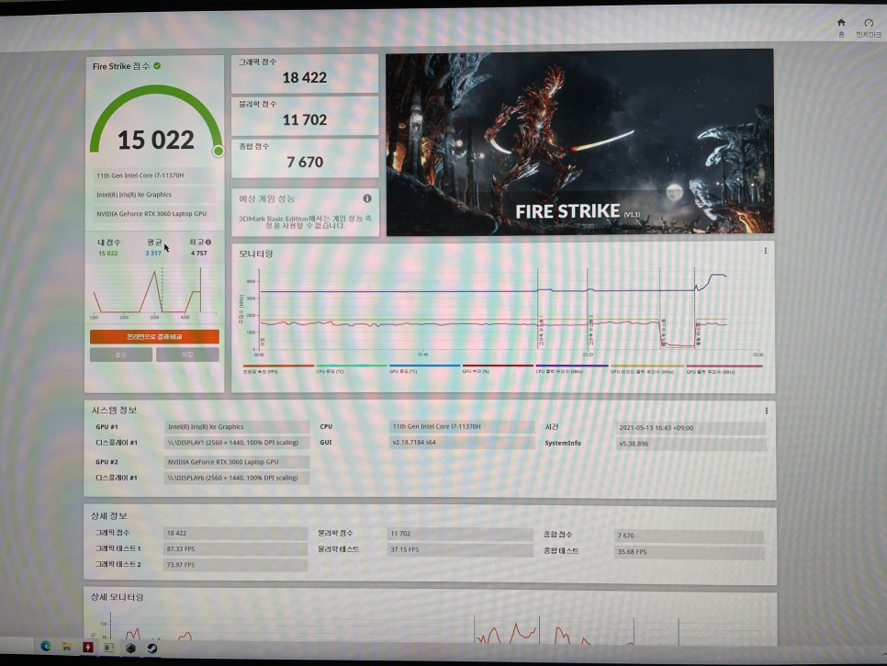Click the 상세 정보 물리학 점수 11 702 field
Screen dimensions: 887x666
460,534
